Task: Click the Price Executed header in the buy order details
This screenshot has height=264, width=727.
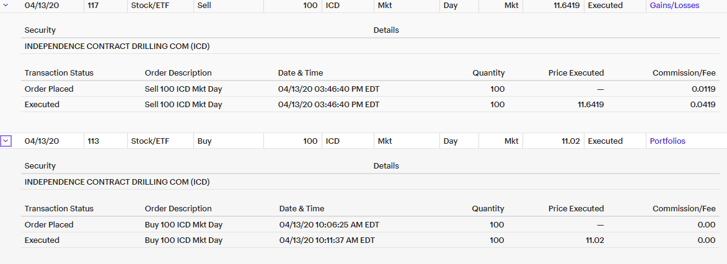Action: coord(576,209)
